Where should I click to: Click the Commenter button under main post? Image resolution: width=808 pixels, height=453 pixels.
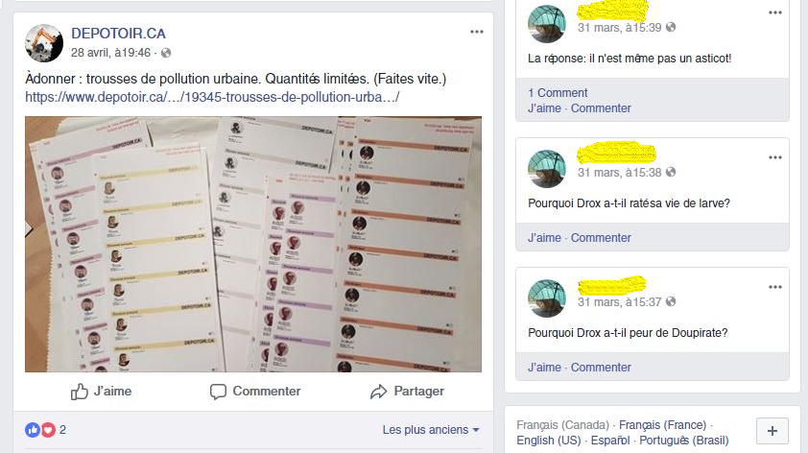tap(255, 392)
